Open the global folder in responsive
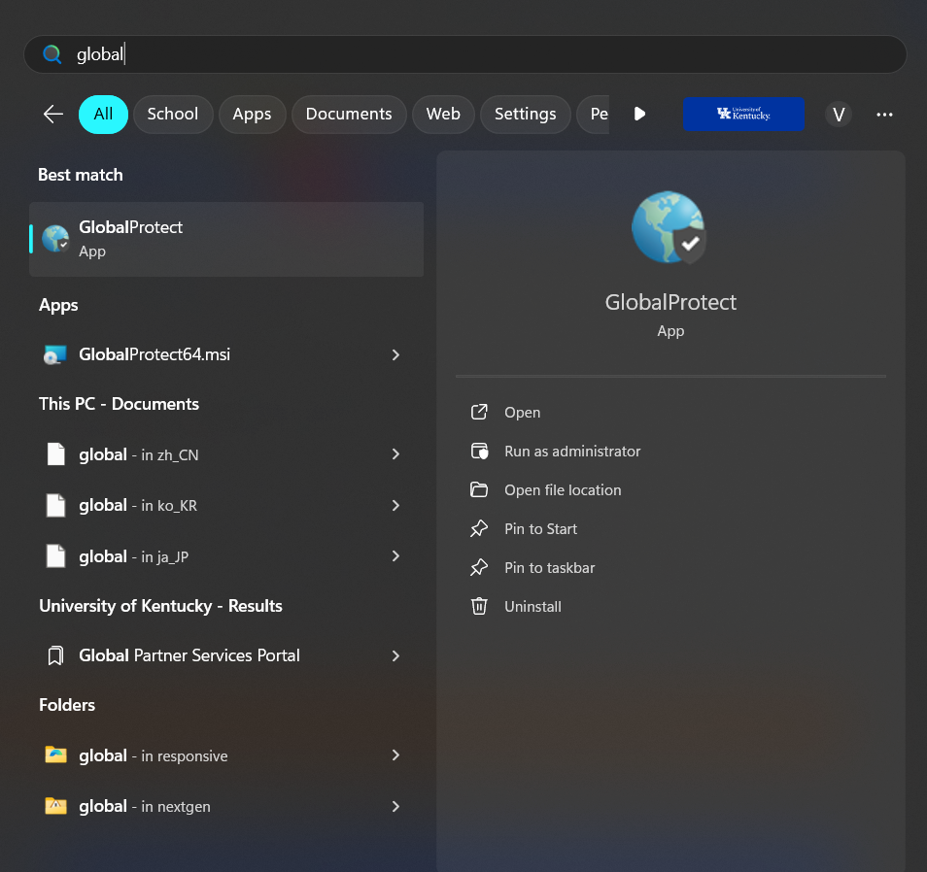Image resolution: width=927 pixels, height=872 pixels. (x=226, y=755)
